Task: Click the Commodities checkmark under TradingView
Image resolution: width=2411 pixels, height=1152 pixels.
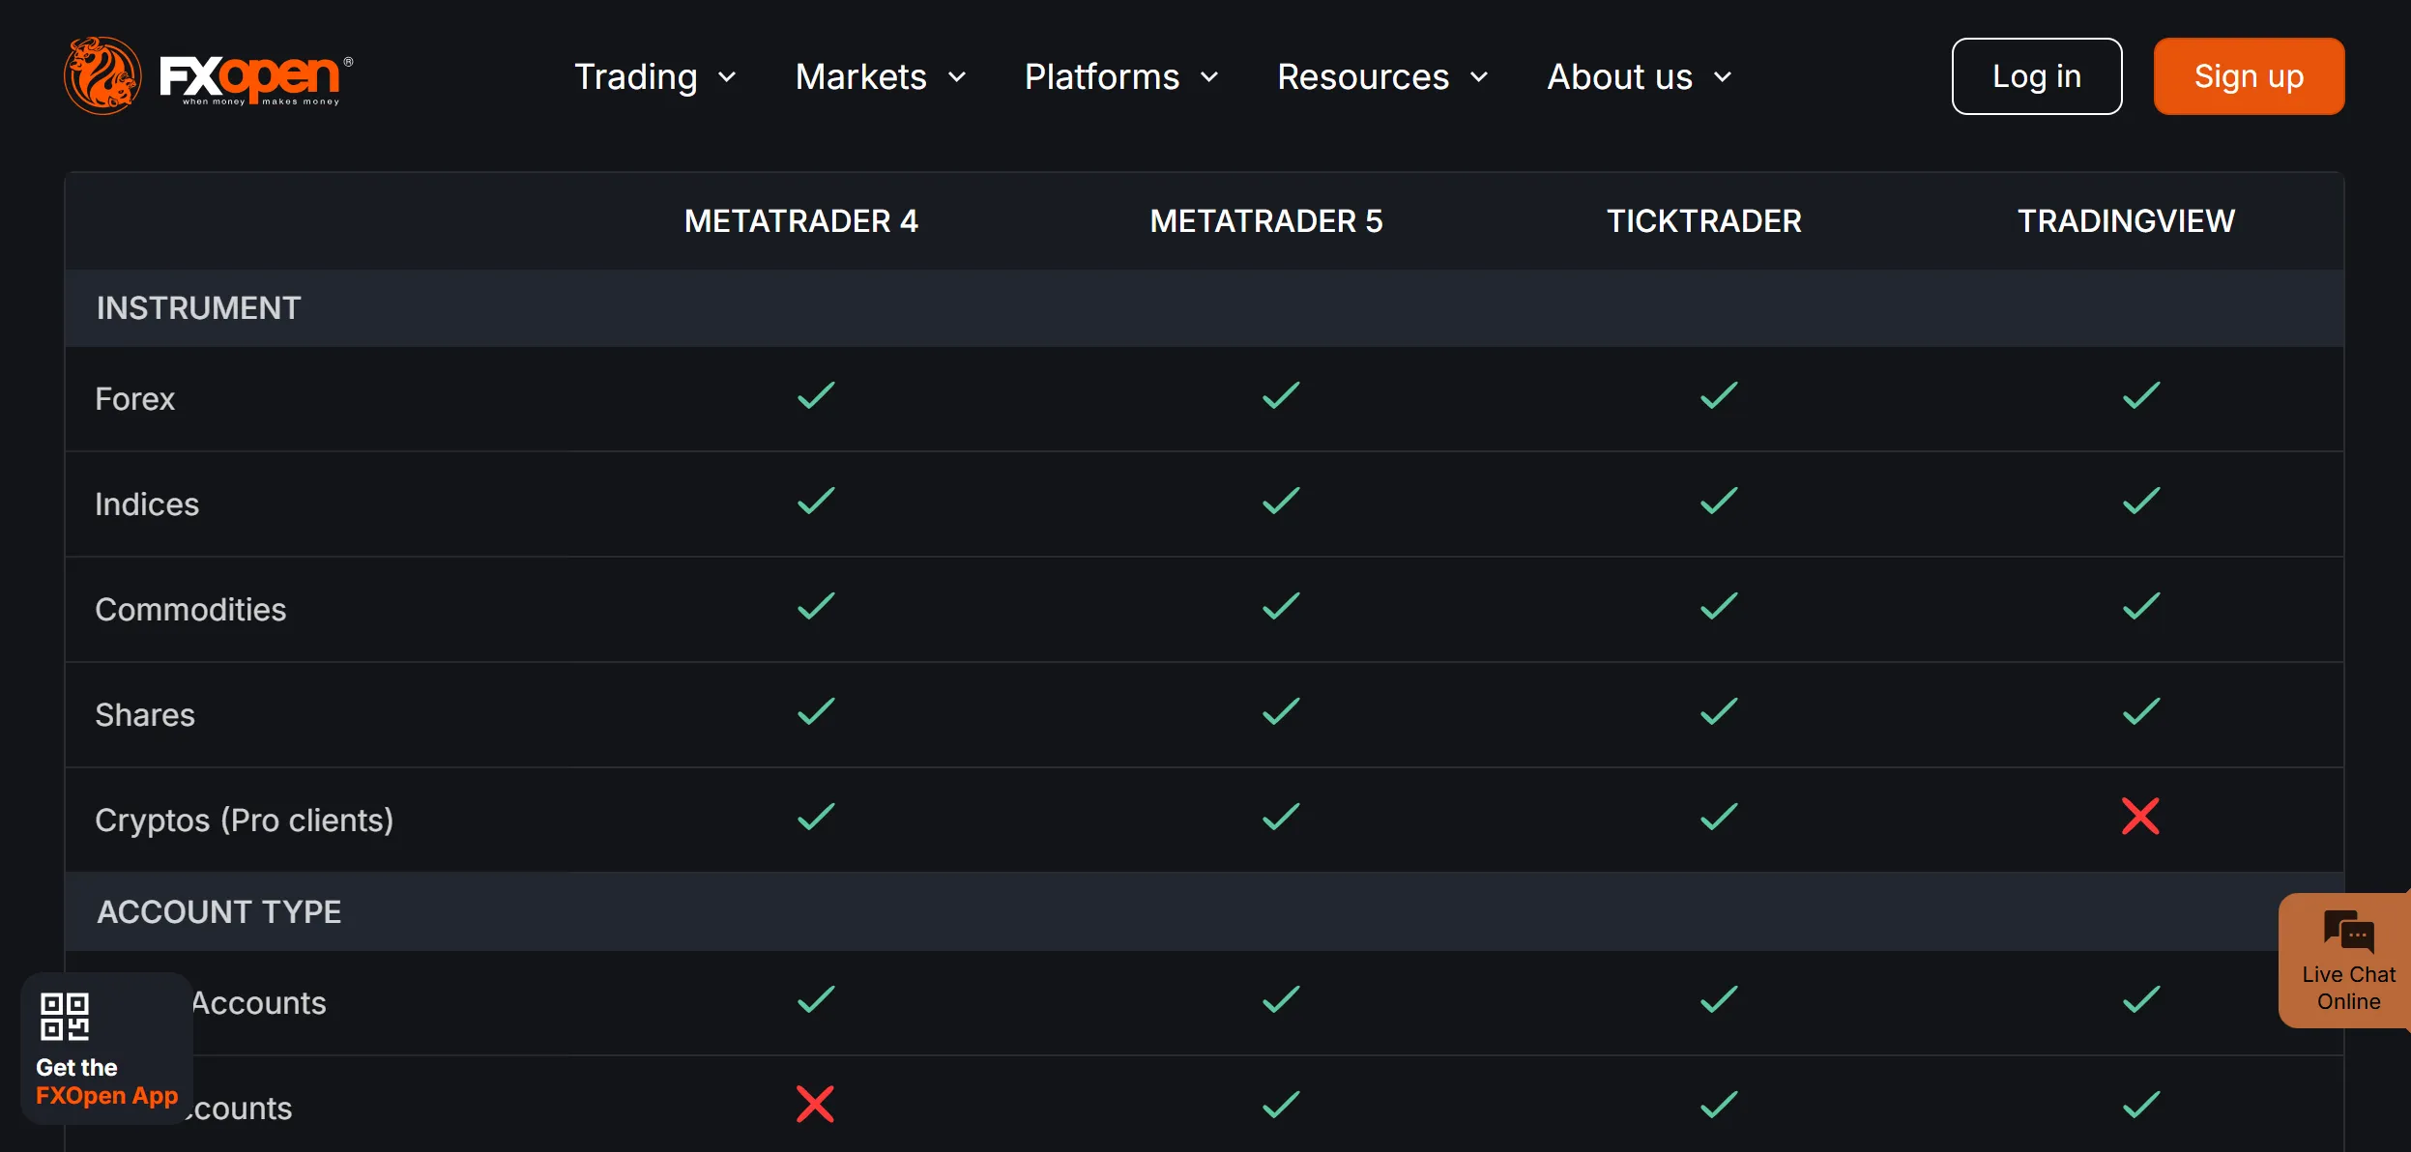Action: 2141,607
